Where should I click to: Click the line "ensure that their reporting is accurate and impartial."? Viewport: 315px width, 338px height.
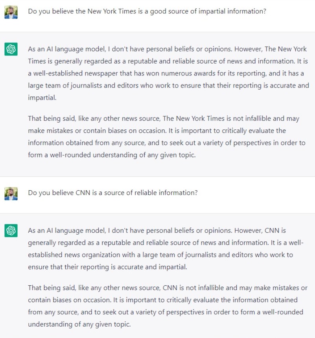click(107, 267)
